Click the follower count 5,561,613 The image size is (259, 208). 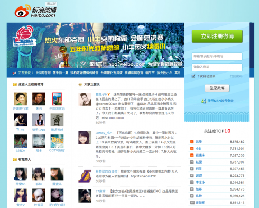(x=237, y=203)
